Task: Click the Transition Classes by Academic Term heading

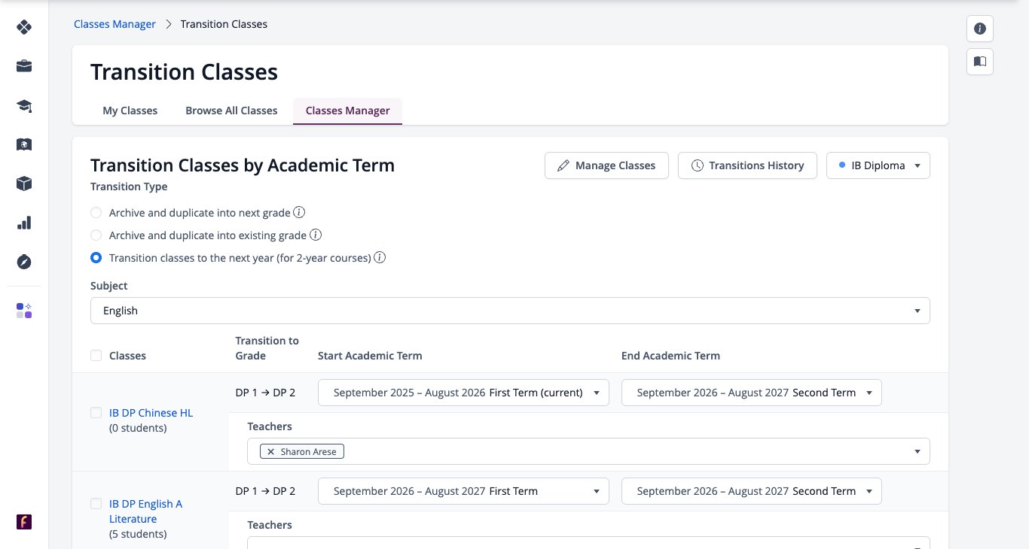Action: pos(243,165)
